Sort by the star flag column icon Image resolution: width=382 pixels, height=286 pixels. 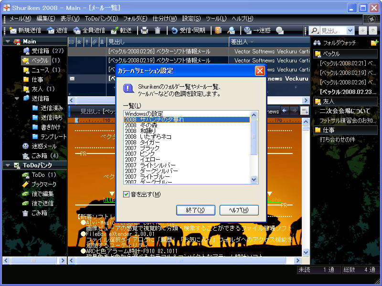pos(79,42)
